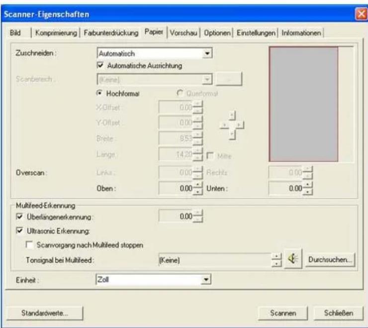368x328 pixels.
Task: Increase the Overscan Rechts value
Action: [x=307, y=169]
